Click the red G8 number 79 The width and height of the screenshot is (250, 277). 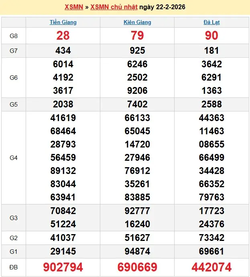[x=137, y=36]
